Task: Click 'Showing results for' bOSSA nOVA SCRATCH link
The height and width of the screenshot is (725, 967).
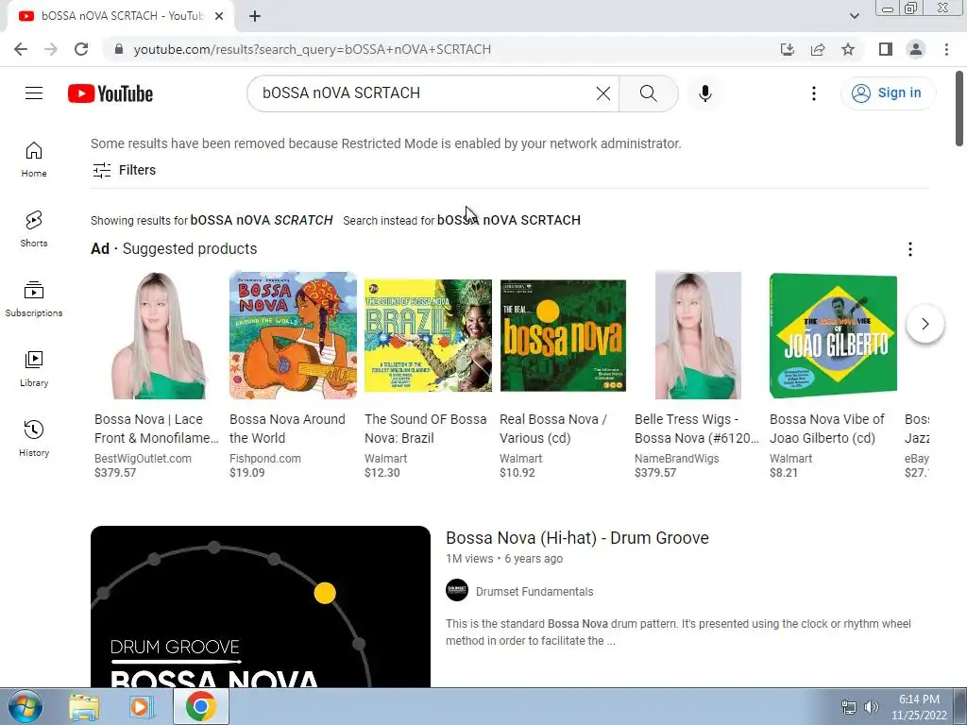Action: (262, 220)
